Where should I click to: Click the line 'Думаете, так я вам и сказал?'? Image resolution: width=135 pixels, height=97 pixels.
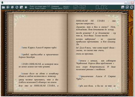(96, 27)
